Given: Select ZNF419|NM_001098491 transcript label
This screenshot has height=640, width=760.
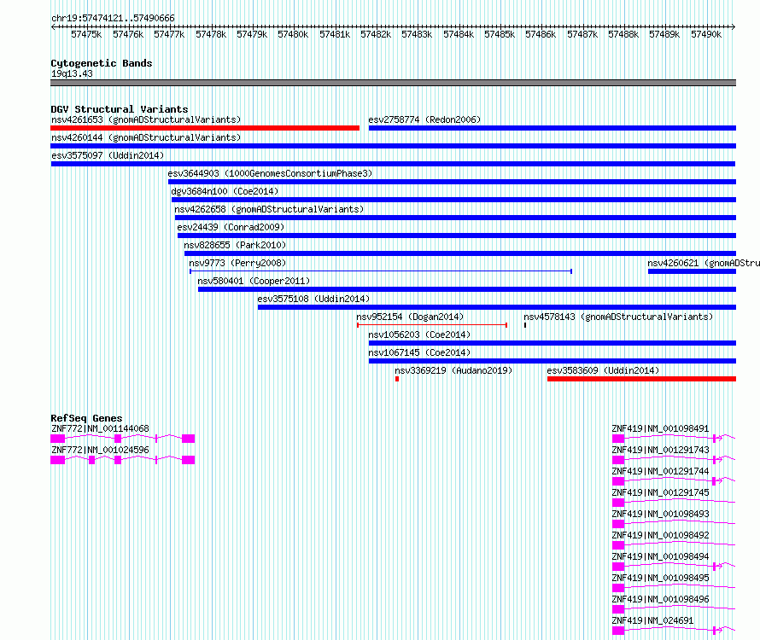Looking at the screenshot, I should [x=660, y=428].
